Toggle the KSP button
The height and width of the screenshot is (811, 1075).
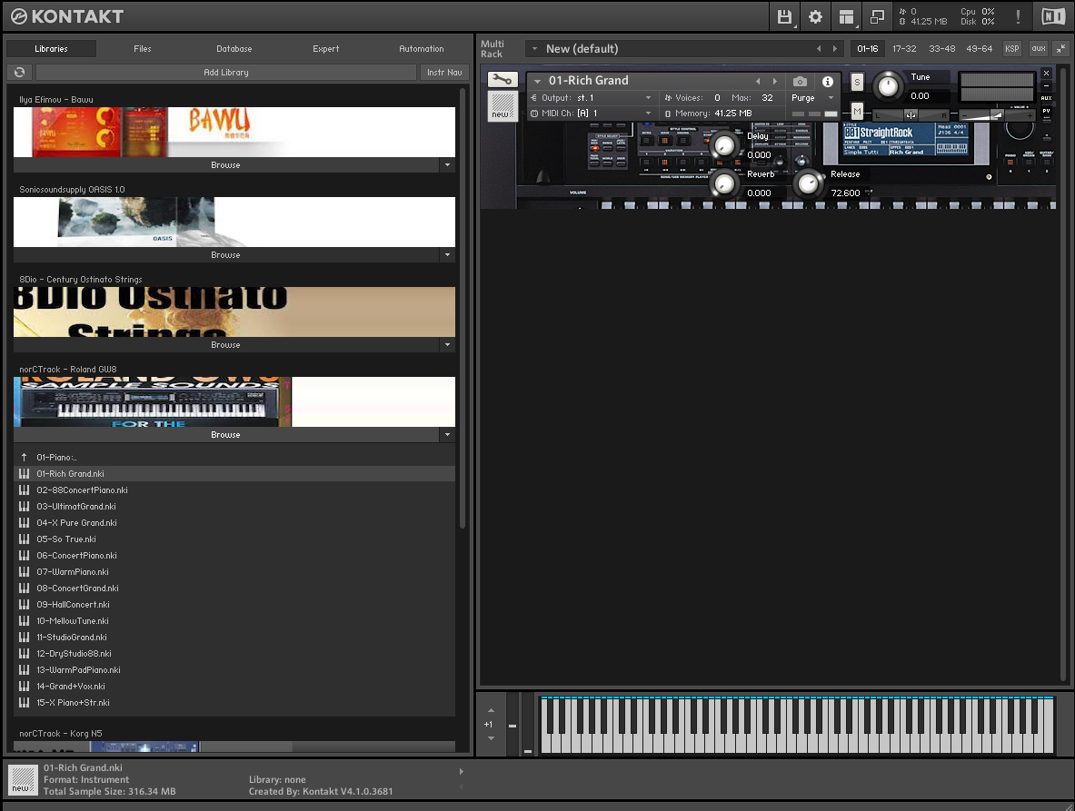tap(1012, 49)
